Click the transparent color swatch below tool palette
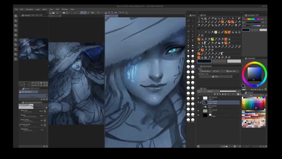This screenshot has height=159, width=282. (234, 61)
